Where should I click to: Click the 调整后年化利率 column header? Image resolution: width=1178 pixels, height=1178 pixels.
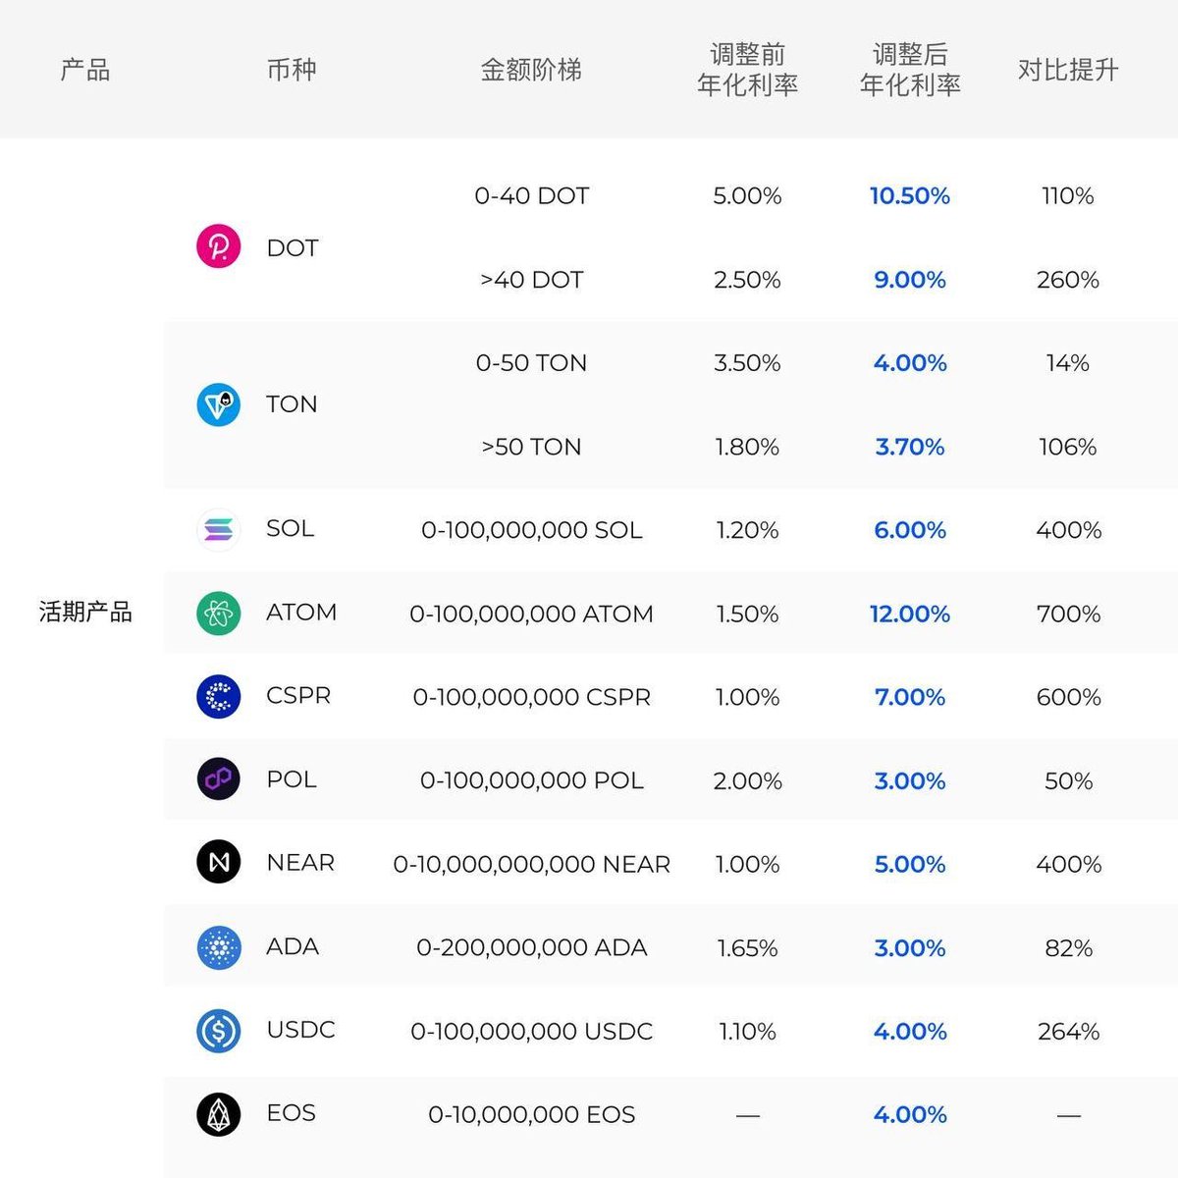pos(910,70)
